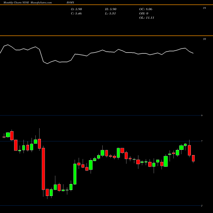Screen dimensions: 213x213
Task: Click the '2' price axis label
Action: [x=201, y=206]
